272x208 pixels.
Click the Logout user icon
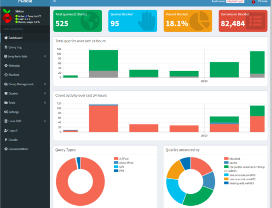6,130
